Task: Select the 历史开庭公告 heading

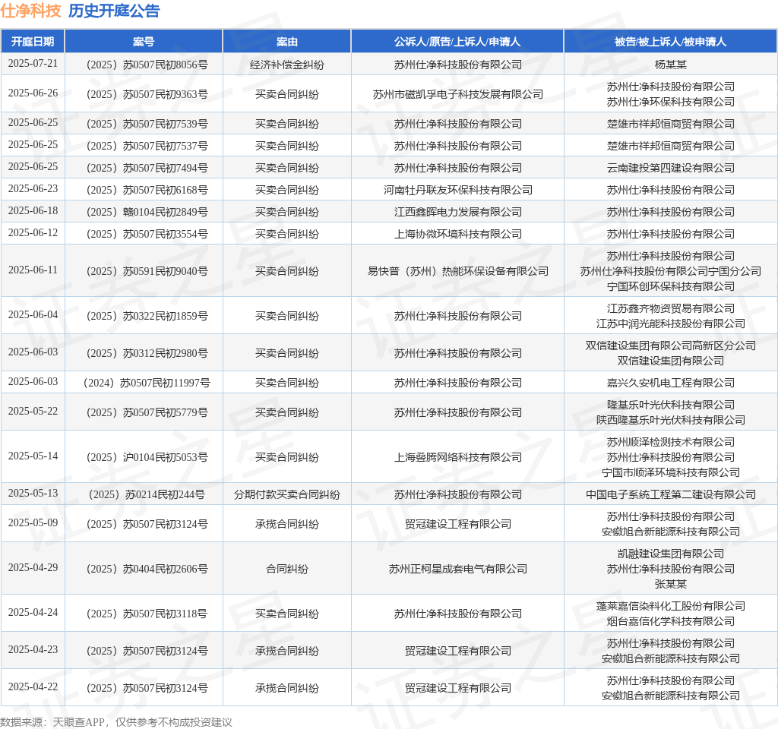Action: [x=114, y=11]
